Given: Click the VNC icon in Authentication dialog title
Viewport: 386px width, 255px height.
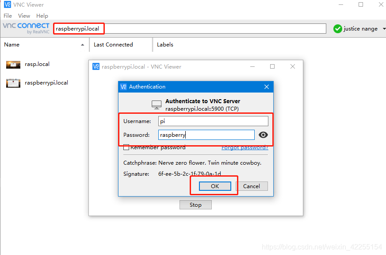Looking at the screenshot, I should 123,87.
